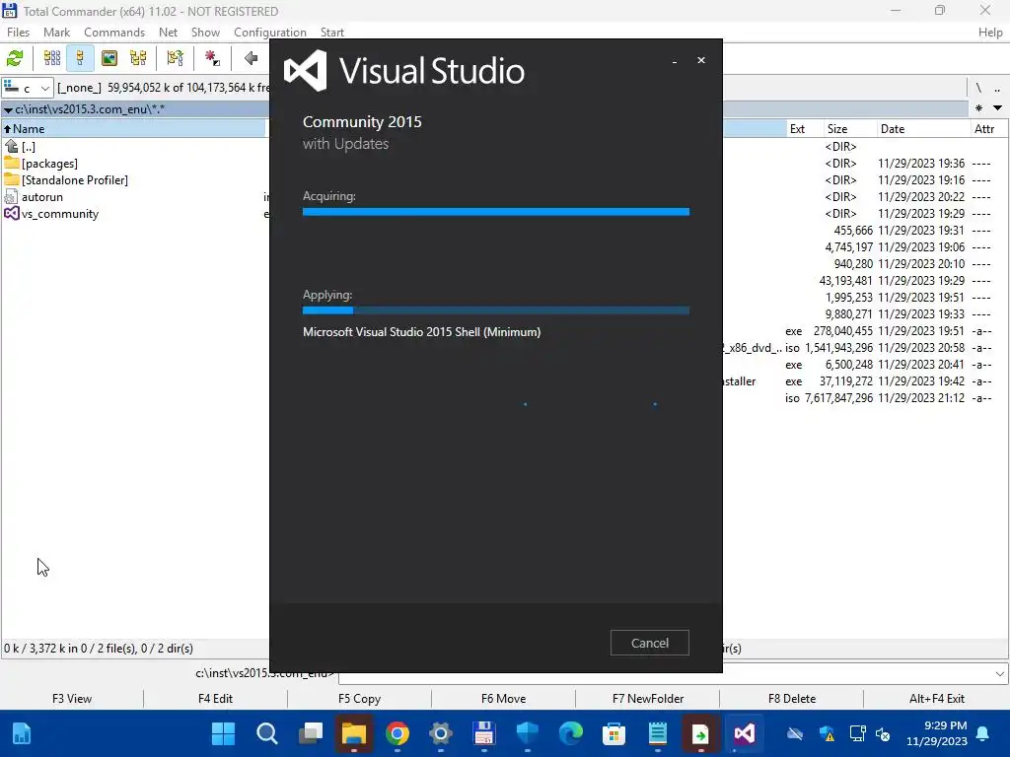Screen dimensions: 1010x757
Task: Open the Start menu item in menu bar
Action: 331,33
